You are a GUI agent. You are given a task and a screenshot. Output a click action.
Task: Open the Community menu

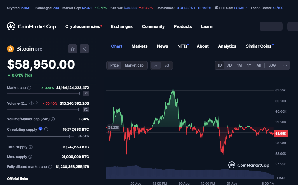coord(153,26)
